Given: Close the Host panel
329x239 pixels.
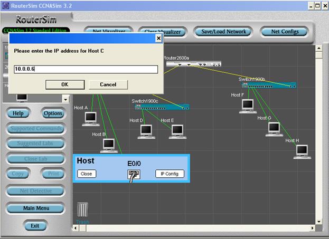Looking at the screenshot, I should 86,174.
